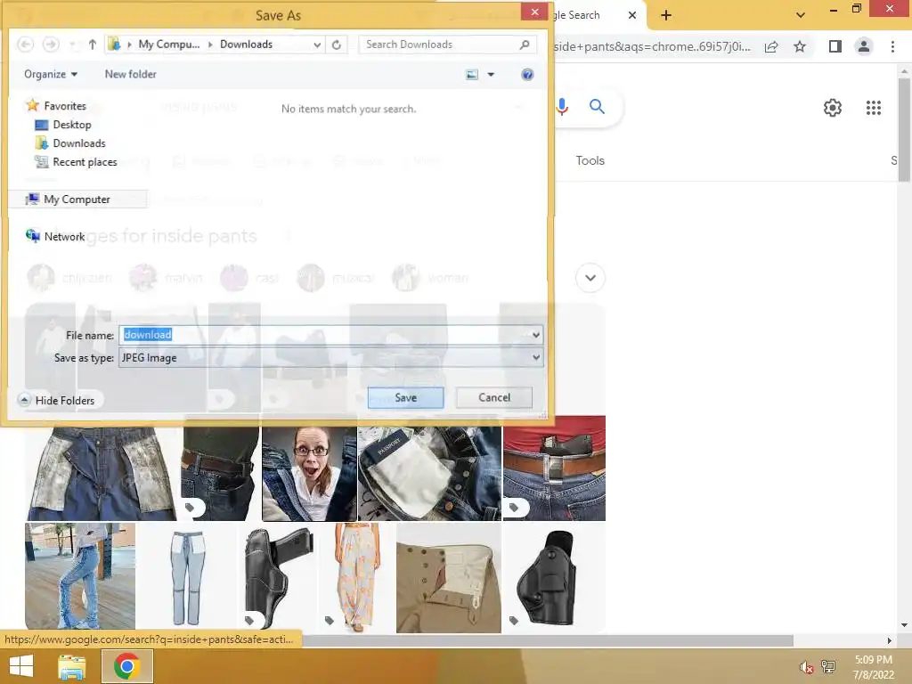The width and height of the screenshot is (912, 684).
Task: Click the Cancel button
Action: pos(493,398)
